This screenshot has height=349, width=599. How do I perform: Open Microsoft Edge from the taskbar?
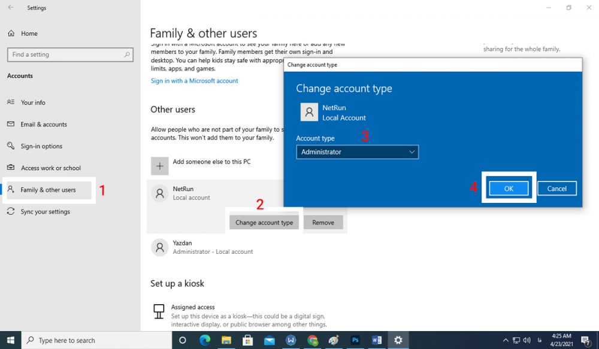point(204,340)
